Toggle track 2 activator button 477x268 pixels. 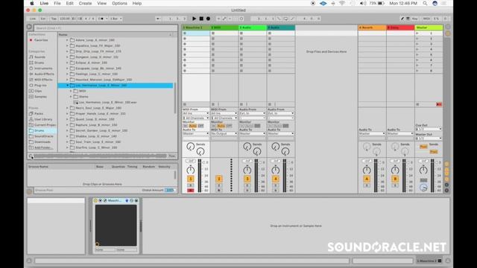(218, 179)
